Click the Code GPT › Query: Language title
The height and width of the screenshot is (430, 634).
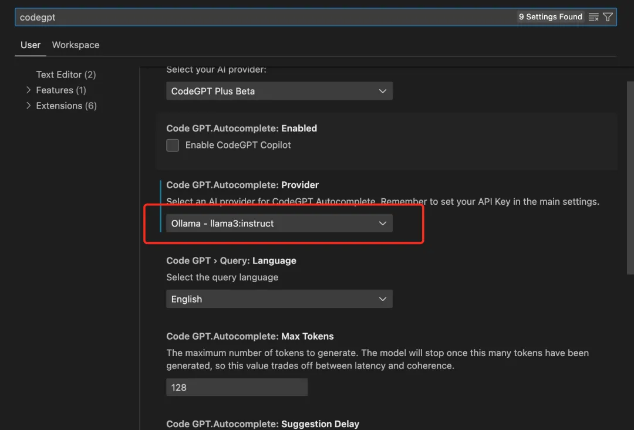click(x=231, y=260)
